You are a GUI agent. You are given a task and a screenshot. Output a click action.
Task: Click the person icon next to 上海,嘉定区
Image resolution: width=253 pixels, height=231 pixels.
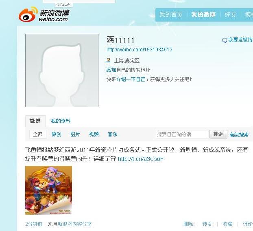[x=108, y=60]
